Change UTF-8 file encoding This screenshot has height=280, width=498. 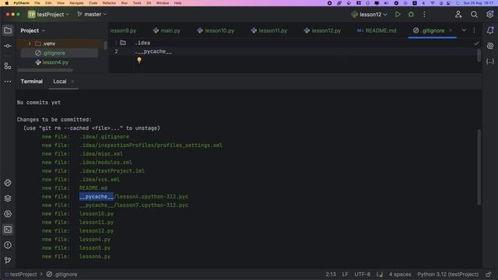click(x=362, y=275)
